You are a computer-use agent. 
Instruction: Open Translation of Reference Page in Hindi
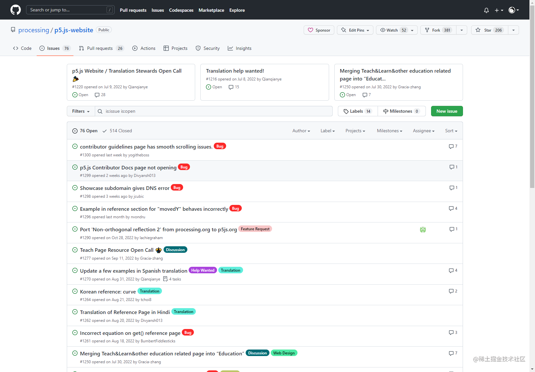pyautogui.click(x=125, y=312)
